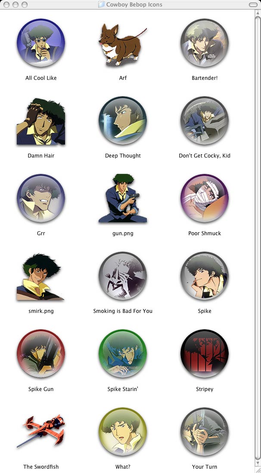Click the yellow What? icon
The image size is (261, 473).
click(x=122, y=432)
